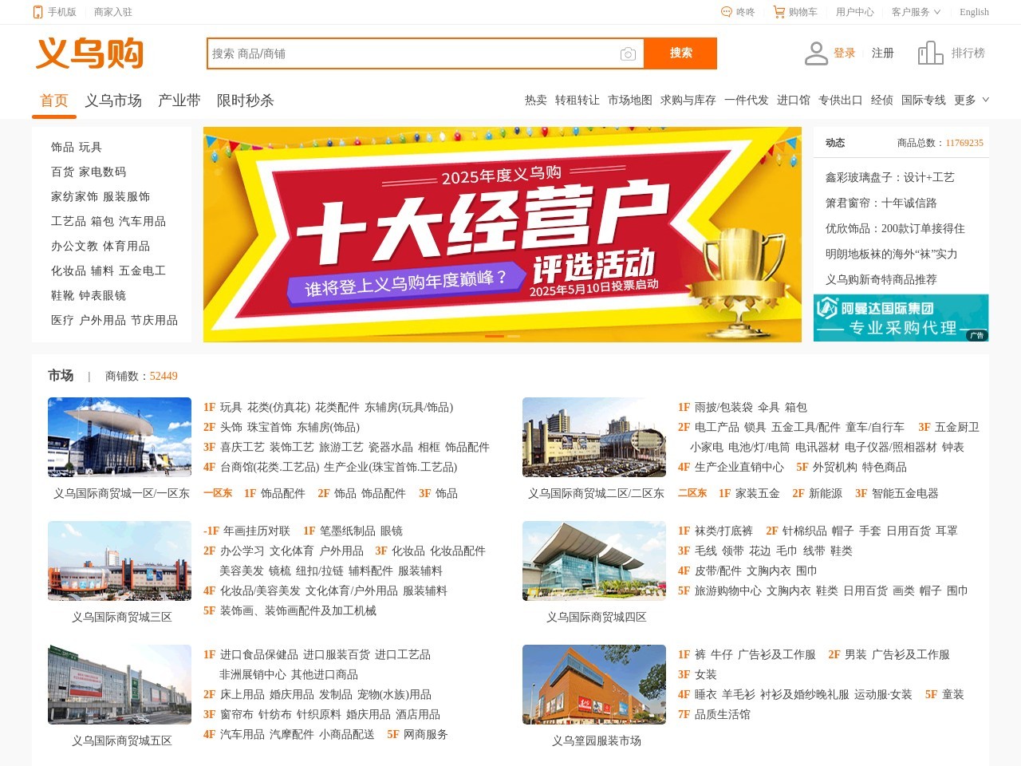Expand the 更多 navigation dropdown
1021x766 pixels.
972,100
